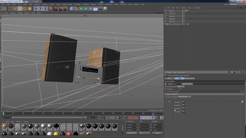
Task: Toggle Scale keyframe recording
Action: point(146,118)
